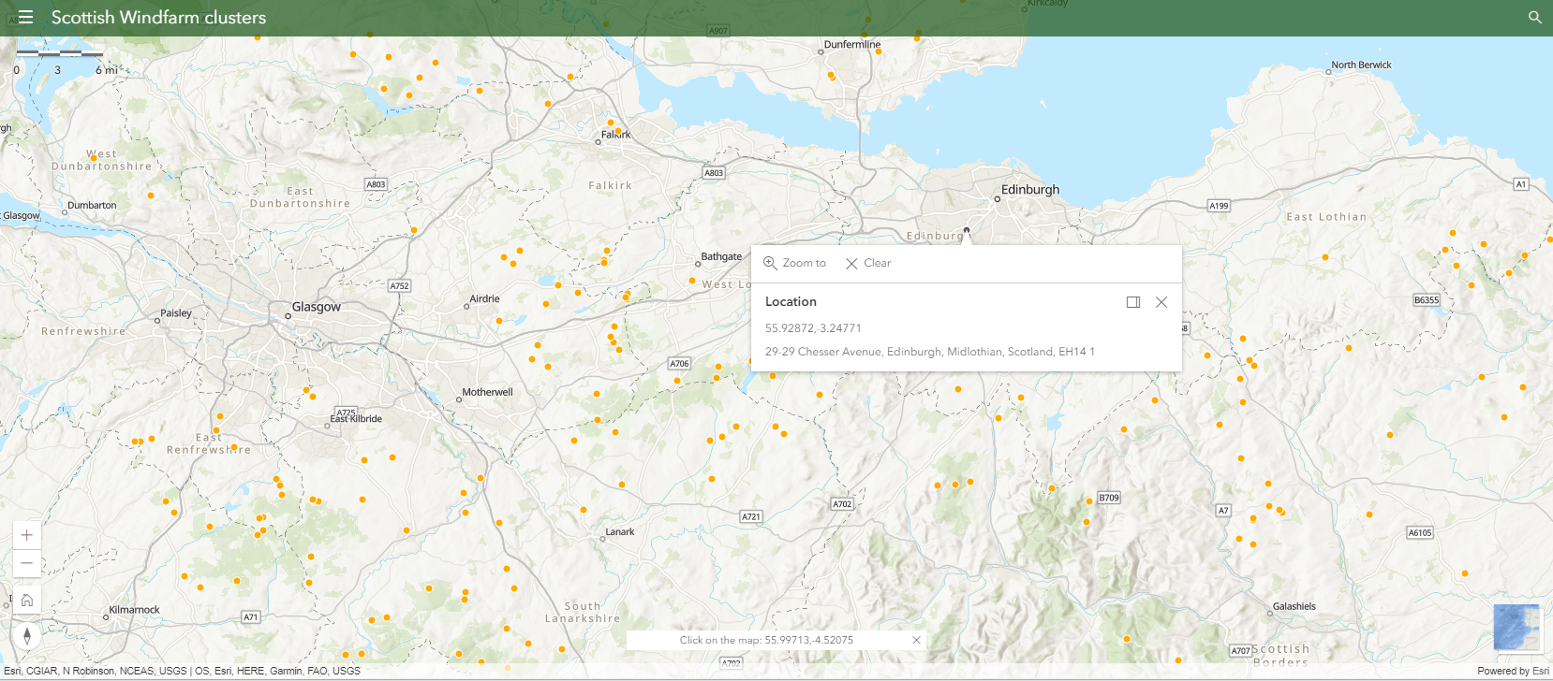Click the North Berwick label
Viewport: 1553px width, 681px height.
[x=1361, y=65]
